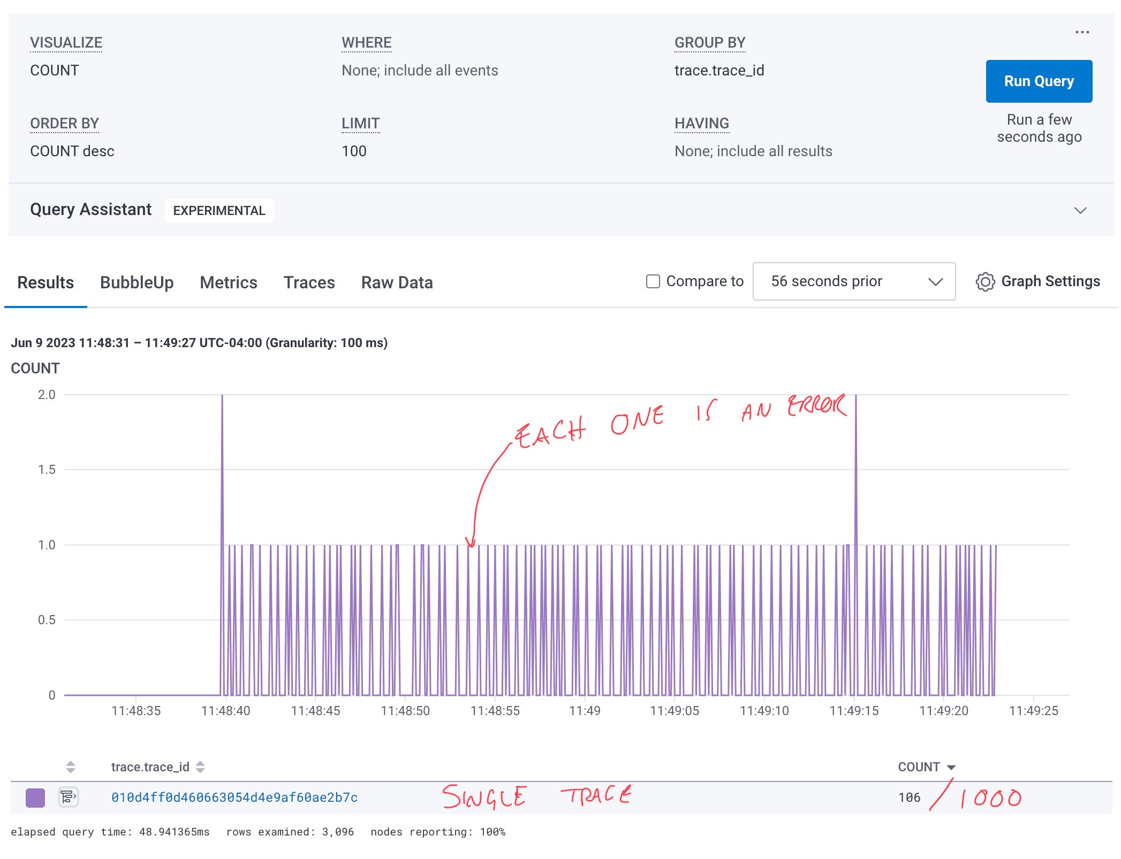1121x859 pixels.
Task: Open the Traces tab
Action: pyautogui.click(x=309, y=282)
